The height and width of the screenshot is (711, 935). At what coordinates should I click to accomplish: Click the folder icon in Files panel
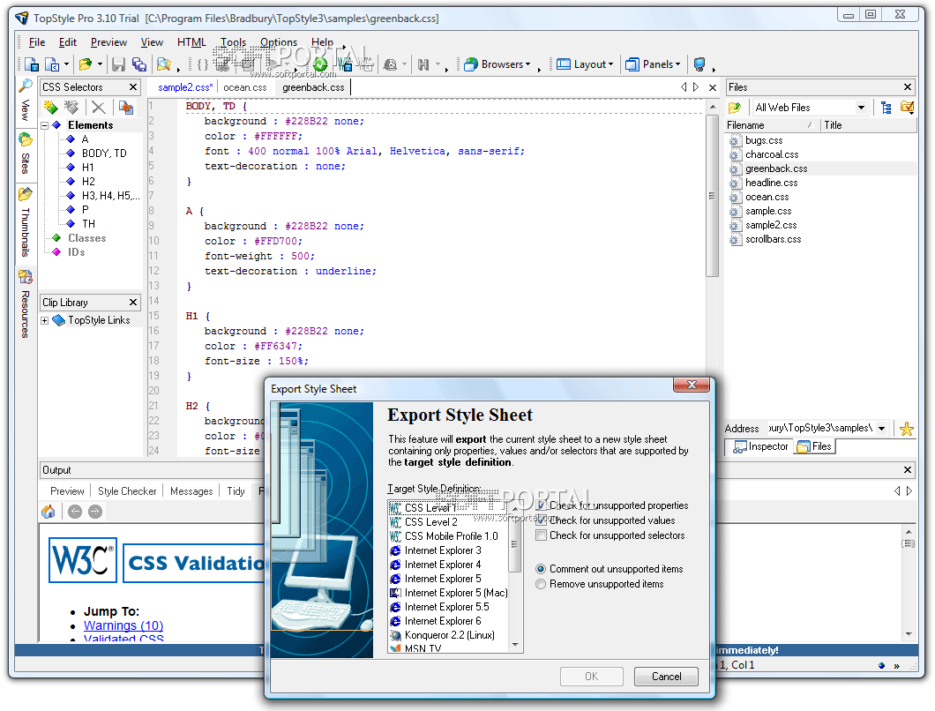[735, 108]
